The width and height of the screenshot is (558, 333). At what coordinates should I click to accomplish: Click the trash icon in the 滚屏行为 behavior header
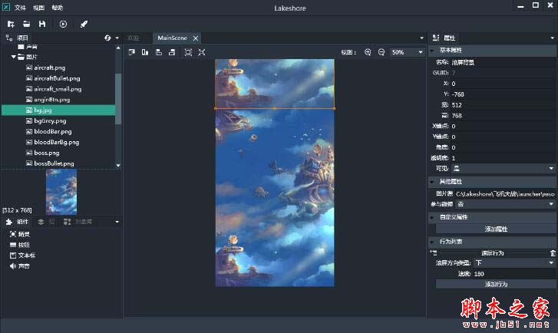[553, 253]
